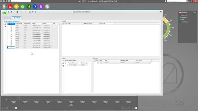Image resolution: width=198 pixels, height=111 pixels.
Task: Click the second small icon in the title bar
Action: (4, 1)
